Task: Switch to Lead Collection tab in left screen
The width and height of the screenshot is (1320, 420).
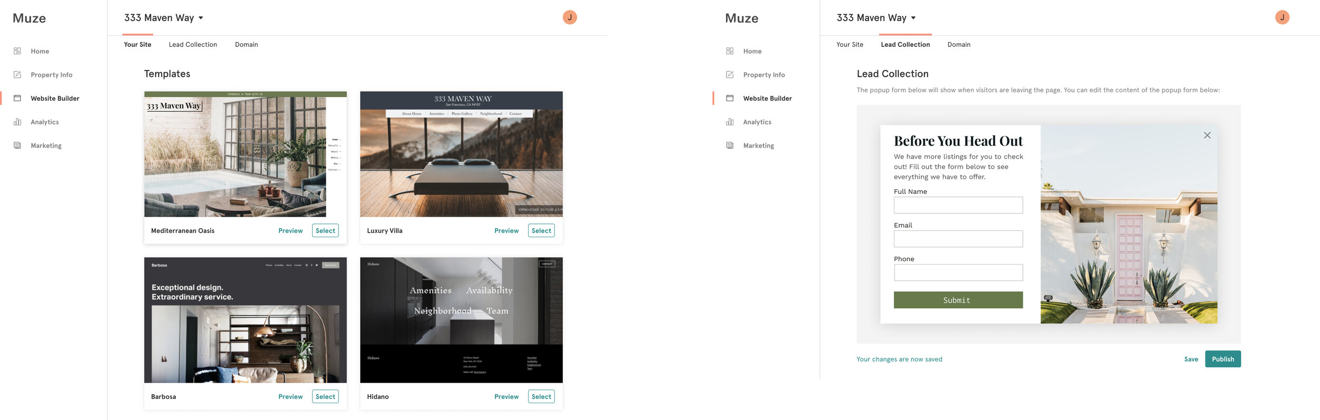Action: click(x=193, y=45)
